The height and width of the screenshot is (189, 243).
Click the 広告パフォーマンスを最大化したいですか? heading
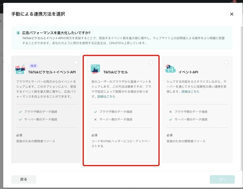(x=56, y=33)
